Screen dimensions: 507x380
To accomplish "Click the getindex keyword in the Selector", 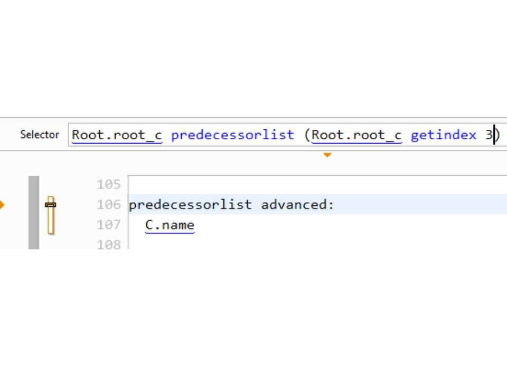I will pyautogui.click(x=444, y=135).
